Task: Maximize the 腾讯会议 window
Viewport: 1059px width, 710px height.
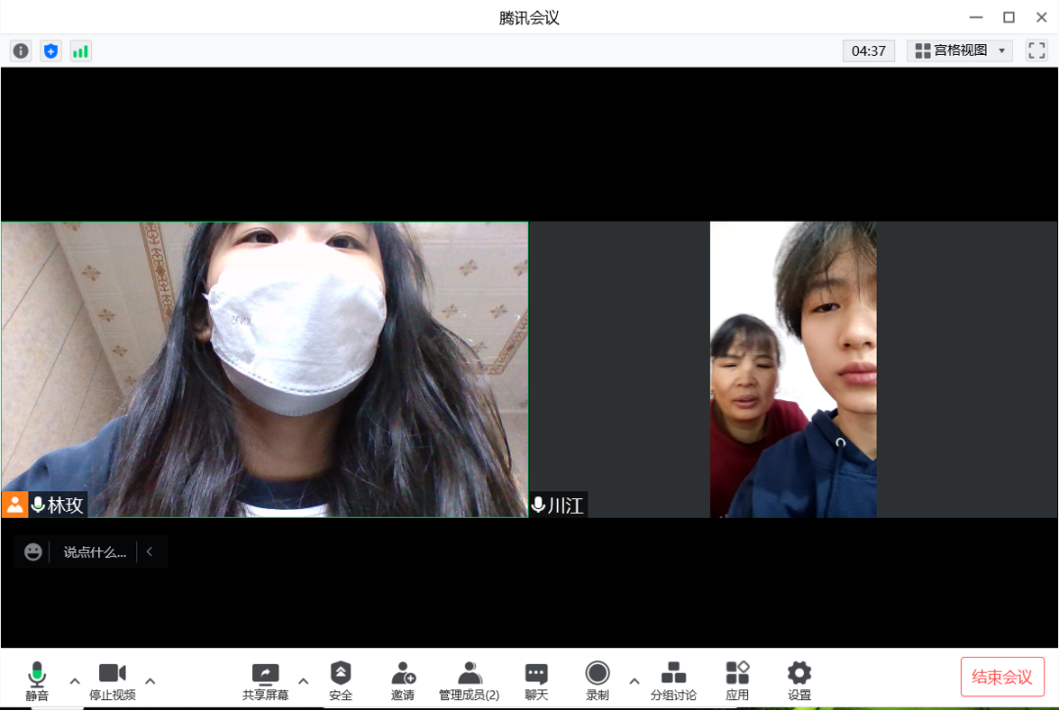Action: pyautogui.click(x=1009, y=18)
